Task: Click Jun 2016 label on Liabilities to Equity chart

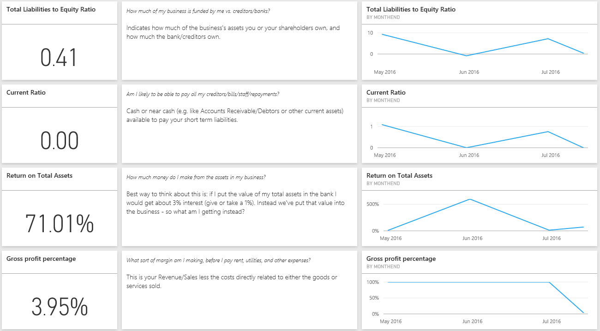Action: (x=469, y=72)
